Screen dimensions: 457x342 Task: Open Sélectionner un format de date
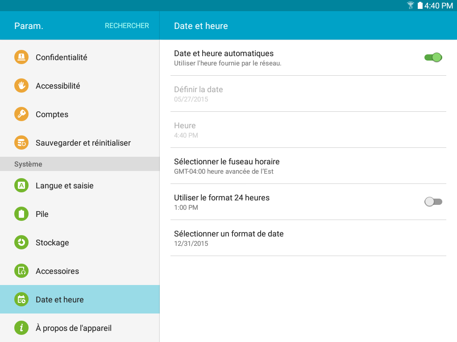pos(308,238)
